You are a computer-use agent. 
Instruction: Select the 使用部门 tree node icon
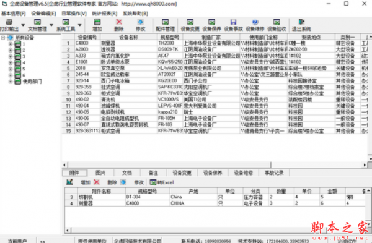[x=18, y=82]
